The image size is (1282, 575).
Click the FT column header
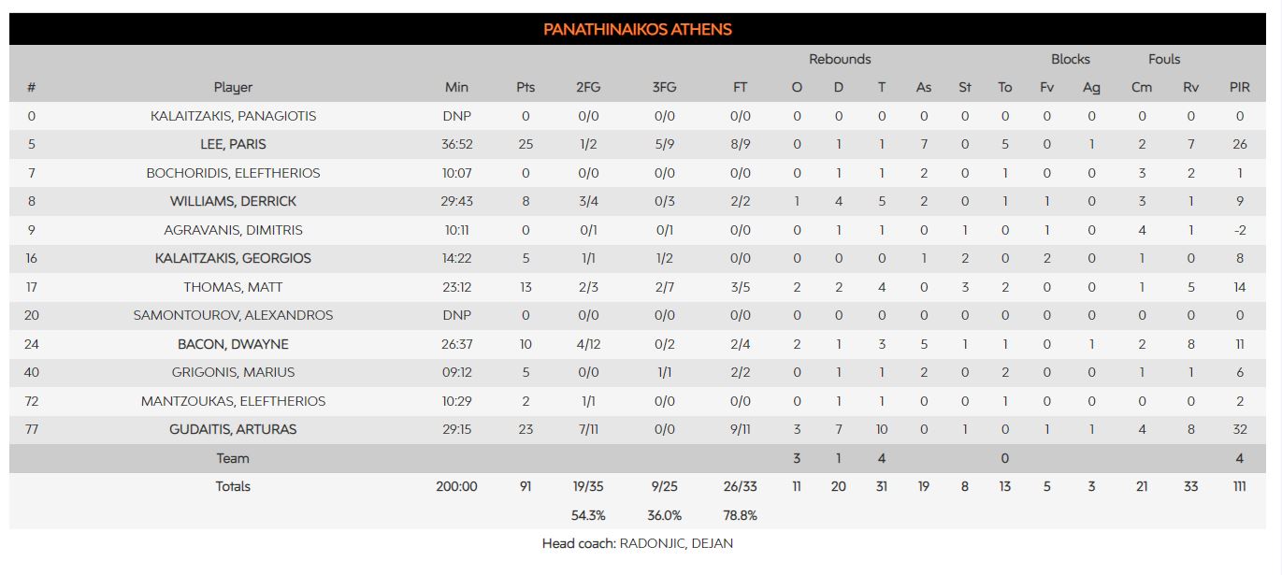coord(740,87)
